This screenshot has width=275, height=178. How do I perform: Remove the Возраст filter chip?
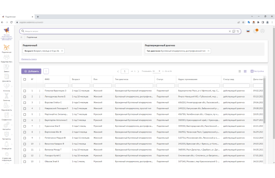click(62, 51)
